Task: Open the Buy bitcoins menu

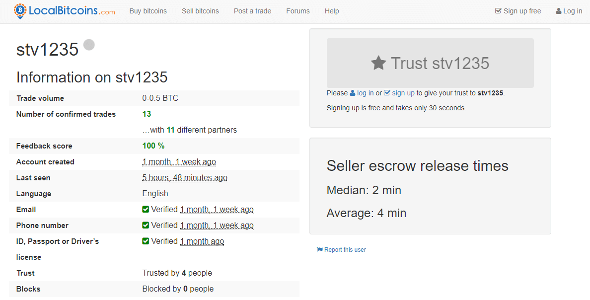Action: coord(148,11)
